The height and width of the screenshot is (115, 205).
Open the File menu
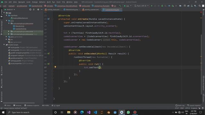coord(6,2)
